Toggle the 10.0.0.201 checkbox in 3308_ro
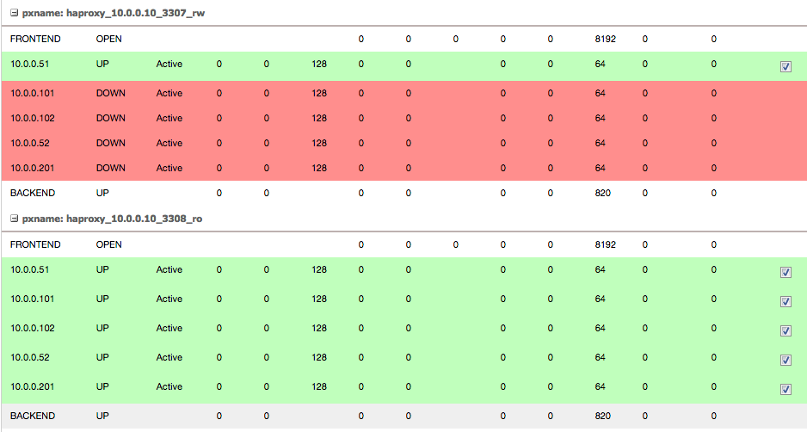 coord(785,389)
